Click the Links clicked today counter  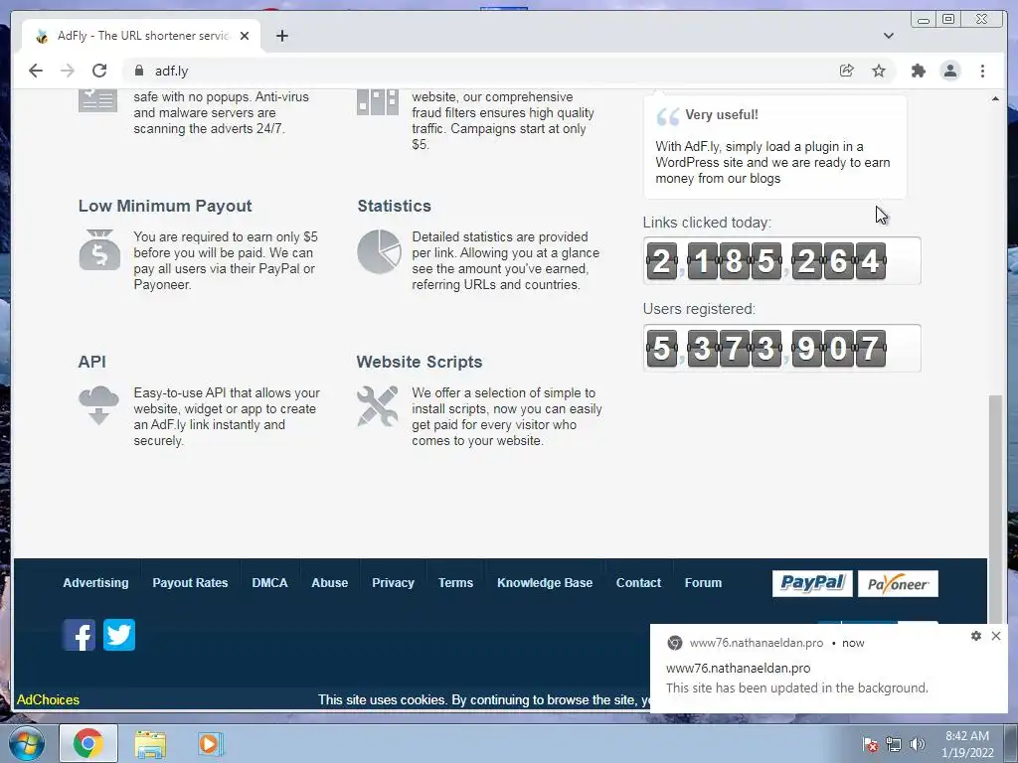[781, 261]
